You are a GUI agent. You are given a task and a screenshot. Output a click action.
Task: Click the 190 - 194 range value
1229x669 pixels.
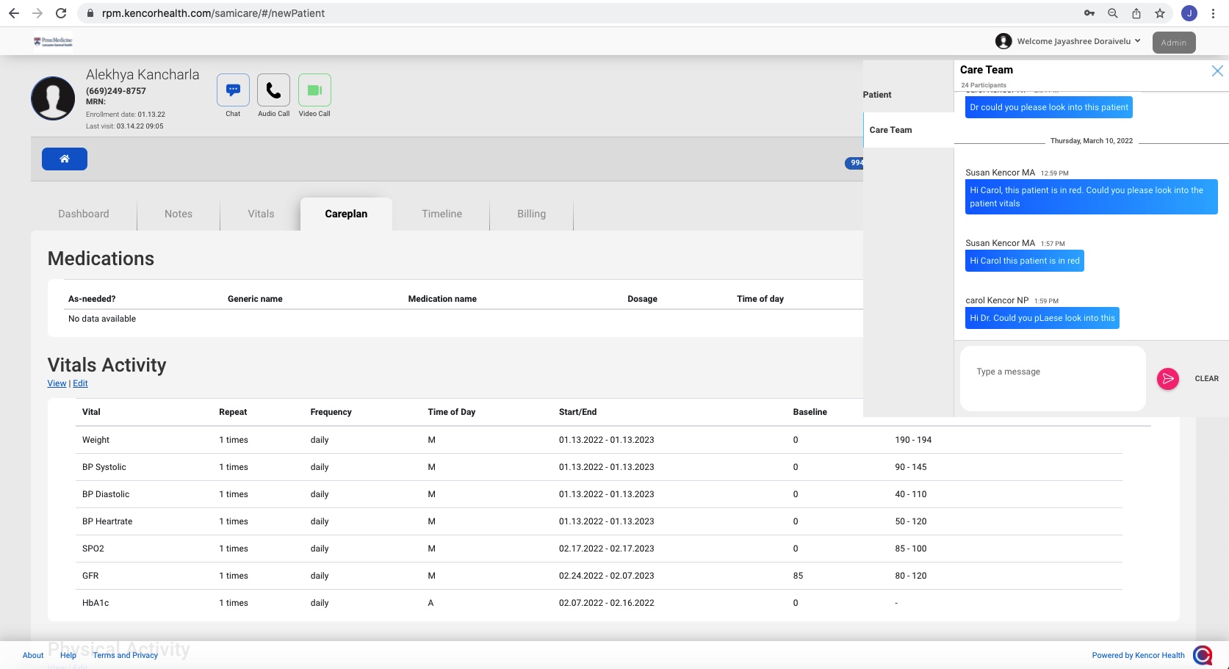(913, 440)
